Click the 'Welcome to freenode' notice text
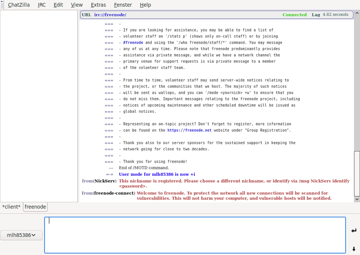Screen dimensions: 360x255 pos(234,196)
